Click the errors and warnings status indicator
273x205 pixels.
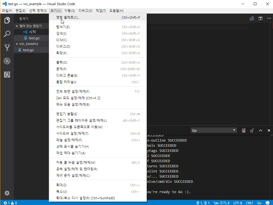click(10, 203)
